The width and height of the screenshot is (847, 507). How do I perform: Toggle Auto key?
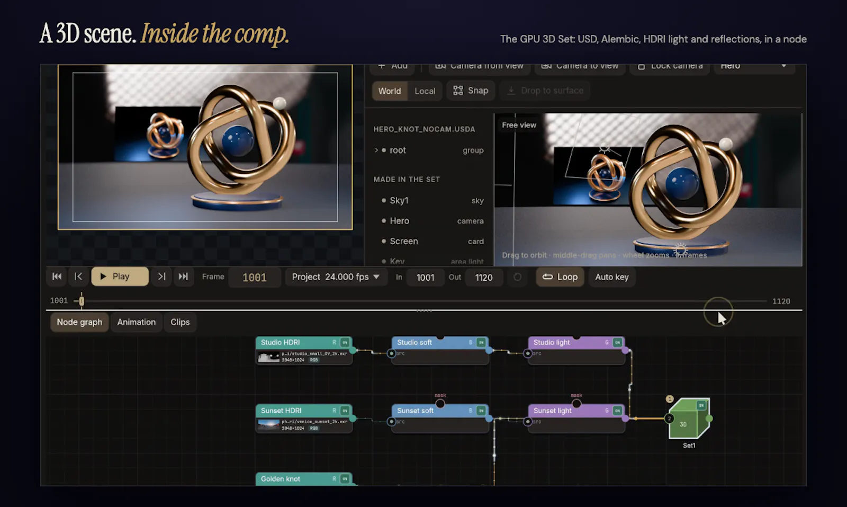click(612, 277)
